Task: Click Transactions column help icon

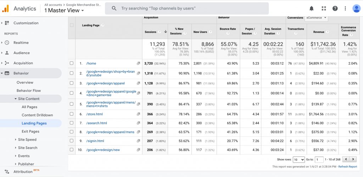Action: (x=296, y=34)
